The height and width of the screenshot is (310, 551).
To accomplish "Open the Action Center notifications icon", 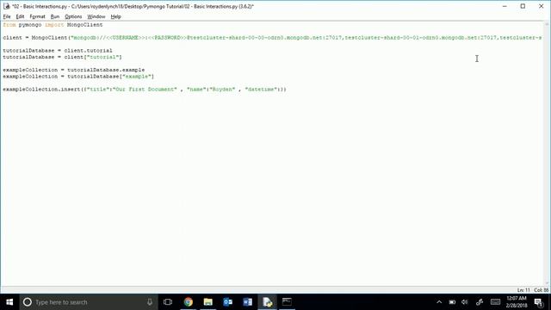I will click(539, 302).
